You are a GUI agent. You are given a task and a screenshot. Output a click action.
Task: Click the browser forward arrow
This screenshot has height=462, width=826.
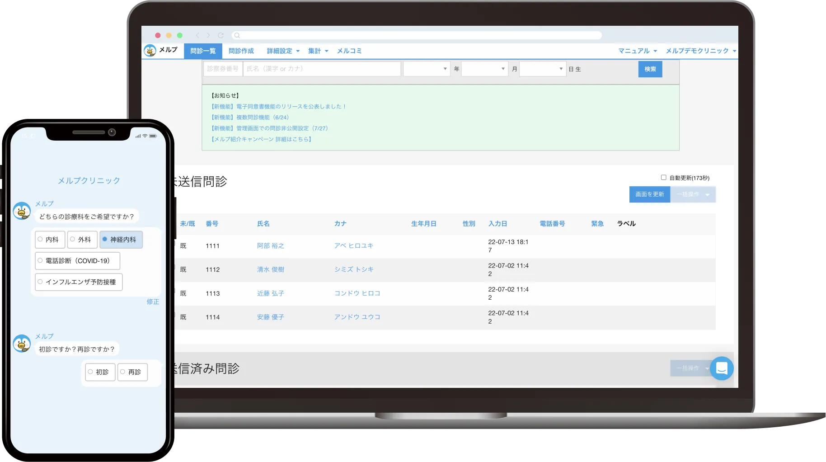tap(208, 35)
